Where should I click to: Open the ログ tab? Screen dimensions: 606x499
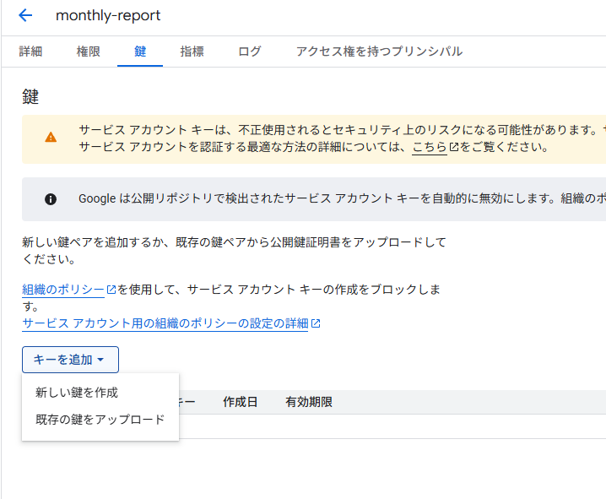pyautogui.click(x=250, y=52)
